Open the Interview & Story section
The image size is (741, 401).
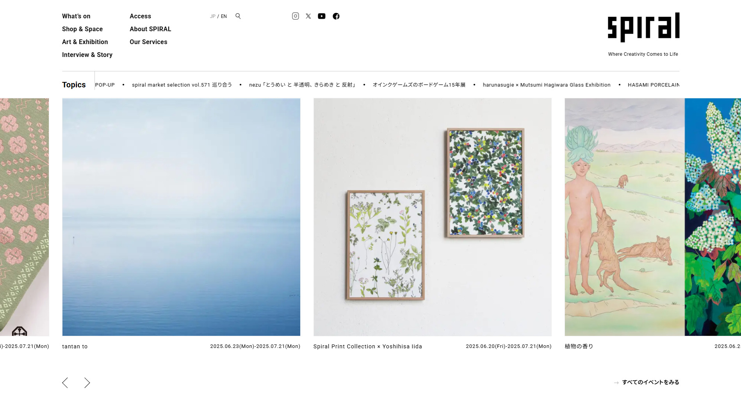(x=87, y=55)
